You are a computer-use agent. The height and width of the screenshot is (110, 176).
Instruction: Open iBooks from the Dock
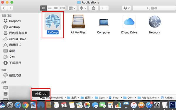pos(141,105)
